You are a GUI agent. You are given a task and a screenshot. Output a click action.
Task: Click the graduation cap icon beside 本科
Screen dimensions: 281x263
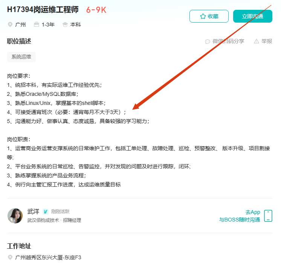(x=65, y=25)
